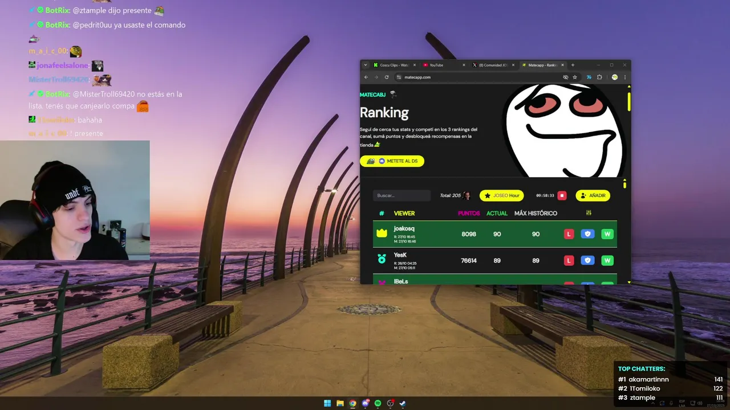
Task: Select the 76614 points value
Action: click(x=469, y=260)
